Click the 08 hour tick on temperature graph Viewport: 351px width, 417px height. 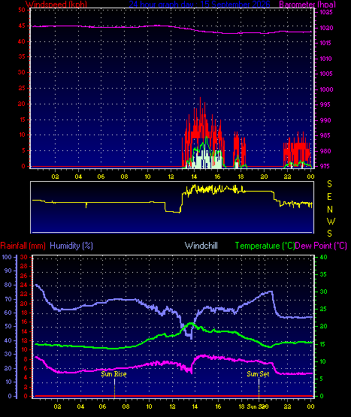[126, 406]
